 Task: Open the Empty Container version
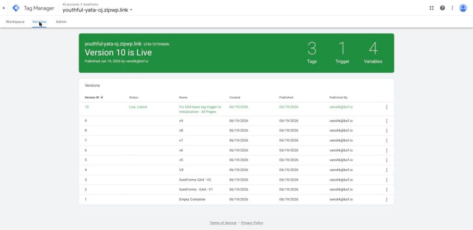click(192, 199)
